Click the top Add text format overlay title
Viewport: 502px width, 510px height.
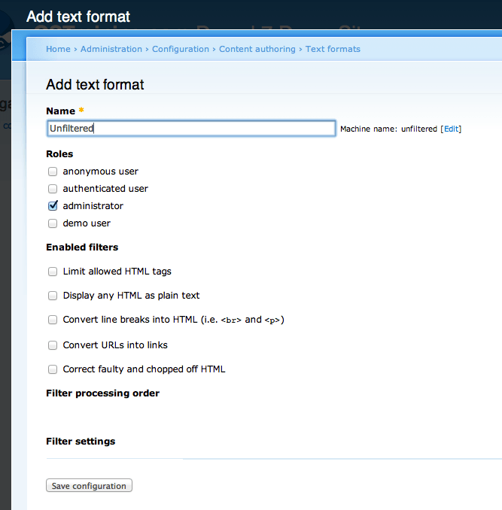(78, 17)
